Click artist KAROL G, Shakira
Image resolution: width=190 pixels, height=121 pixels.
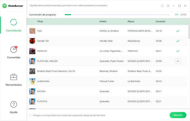109,31
